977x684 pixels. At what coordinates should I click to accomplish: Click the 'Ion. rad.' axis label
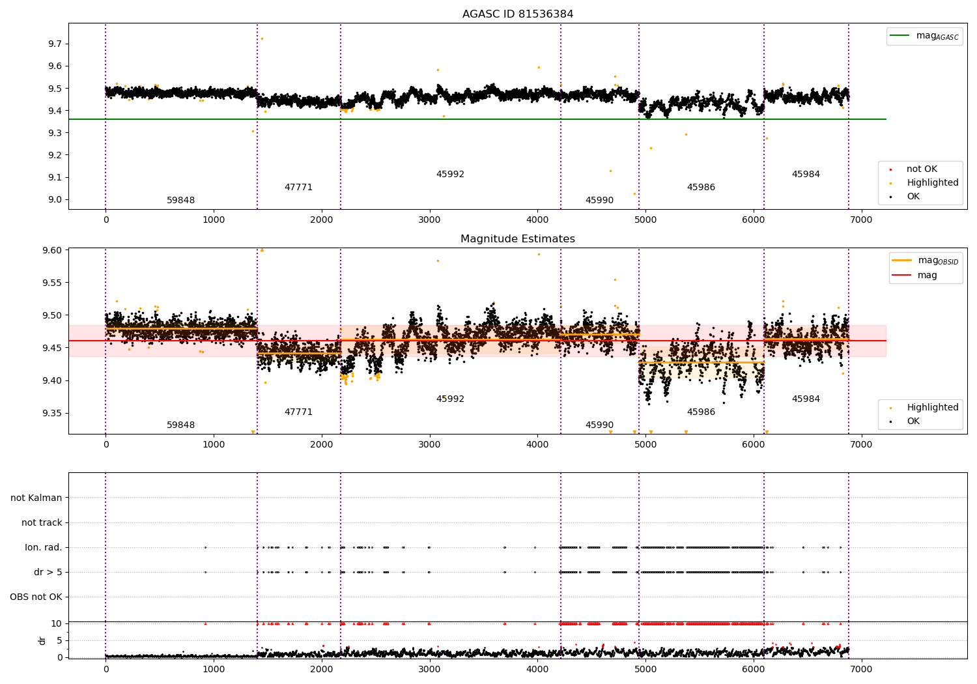[44, 548]
